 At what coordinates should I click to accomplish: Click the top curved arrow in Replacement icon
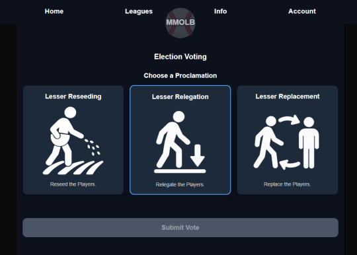coord(289,120)
